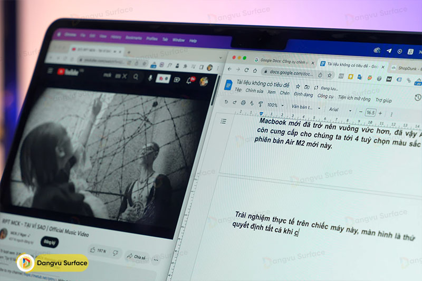Edit the font size field 16.5
The height and width of the screenshot is (281, 422).
click(x=370, y=112)
